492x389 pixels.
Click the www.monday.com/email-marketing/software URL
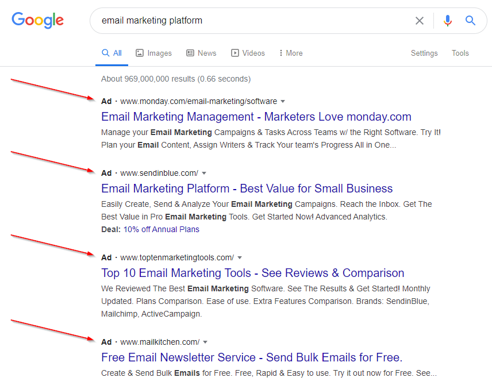click(x=199, y=101)
